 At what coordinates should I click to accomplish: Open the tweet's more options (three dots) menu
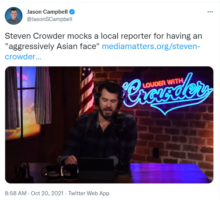click(x=210, y=12)
